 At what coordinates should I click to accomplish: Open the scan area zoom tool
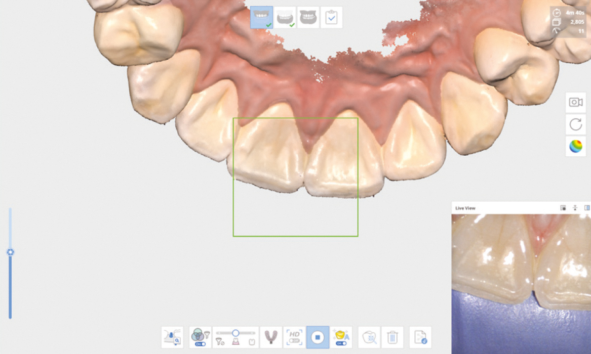pyautogui.click(x=173, y=337)
